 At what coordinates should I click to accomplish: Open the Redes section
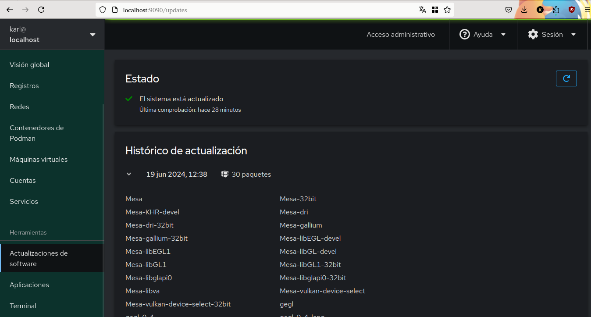pyautogui.click(x=19, y=107)
